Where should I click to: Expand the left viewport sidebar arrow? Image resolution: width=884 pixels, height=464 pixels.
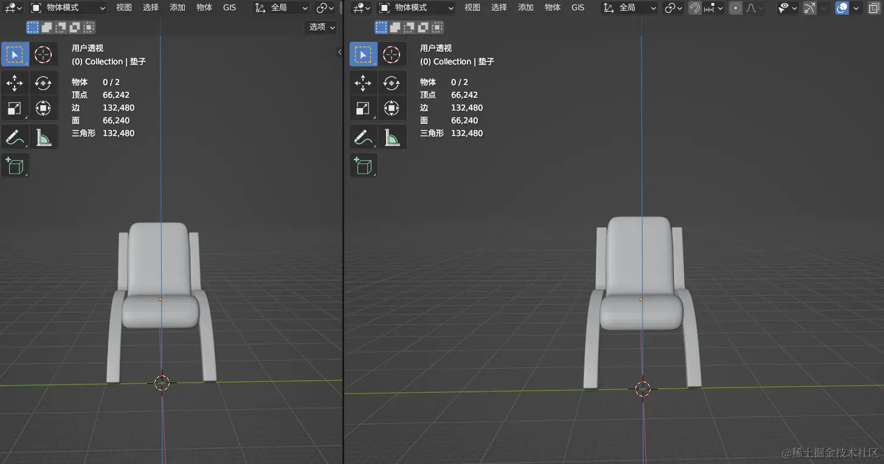point(339,52)
